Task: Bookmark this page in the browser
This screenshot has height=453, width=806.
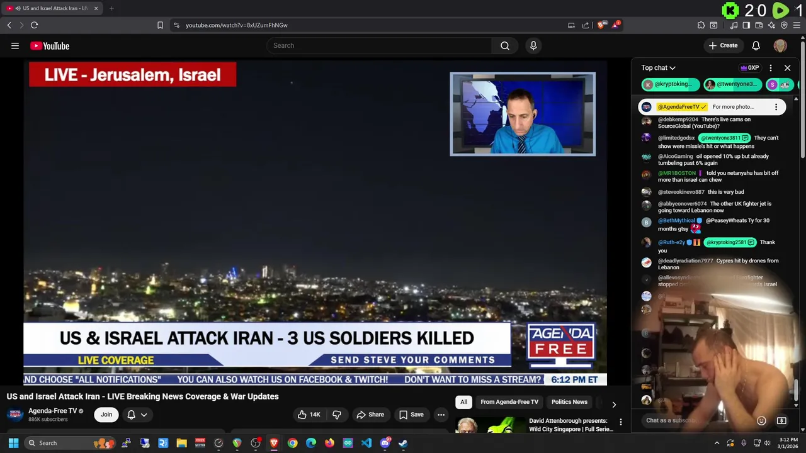Action: 160,25
